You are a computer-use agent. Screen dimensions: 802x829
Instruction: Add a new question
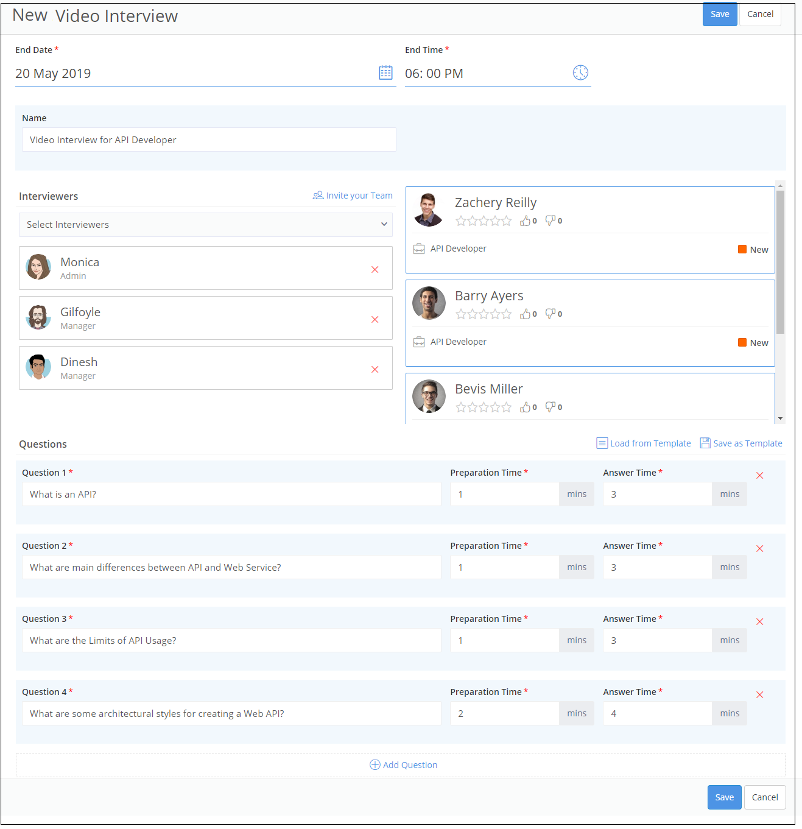(404, 764)
